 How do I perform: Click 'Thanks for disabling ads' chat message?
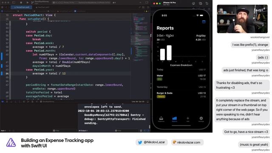pos(242,85)
